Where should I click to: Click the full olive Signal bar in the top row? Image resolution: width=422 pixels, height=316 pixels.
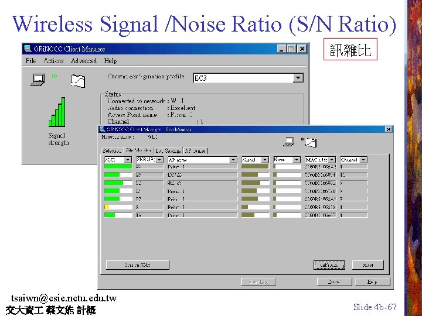[255, 167]
